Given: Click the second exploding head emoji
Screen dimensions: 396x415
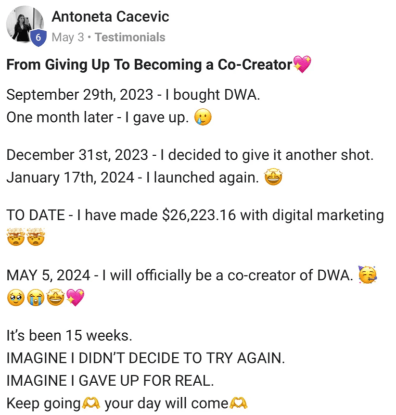Looking at the screenshot, I should pyautogui.click(x=35, y=238).
